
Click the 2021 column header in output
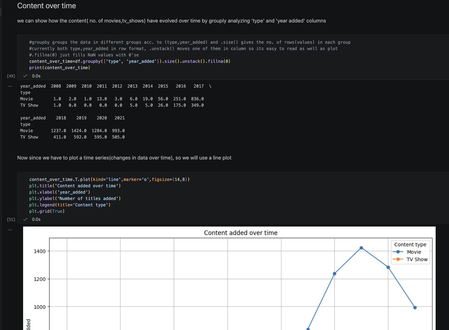tap(120, 118)
